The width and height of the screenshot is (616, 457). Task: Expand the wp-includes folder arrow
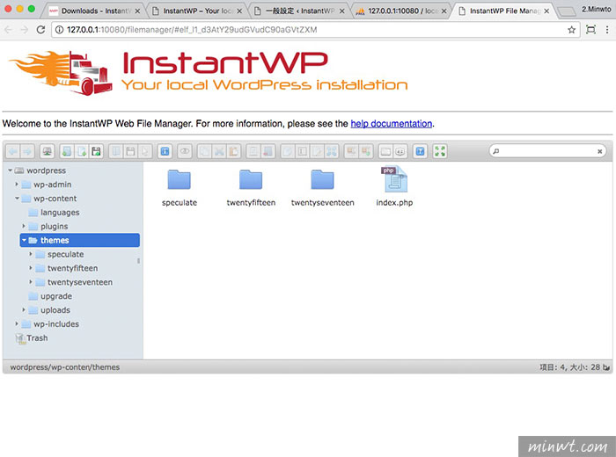point(17,324)
